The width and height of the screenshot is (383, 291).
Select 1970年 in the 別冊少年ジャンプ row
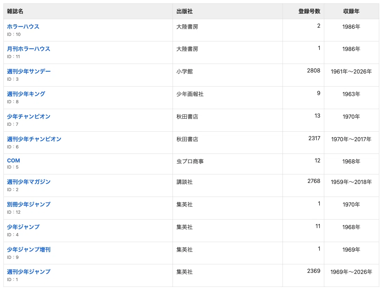[351, 204]
